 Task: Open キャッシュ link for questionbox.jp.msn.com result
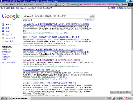coord(59,33)
